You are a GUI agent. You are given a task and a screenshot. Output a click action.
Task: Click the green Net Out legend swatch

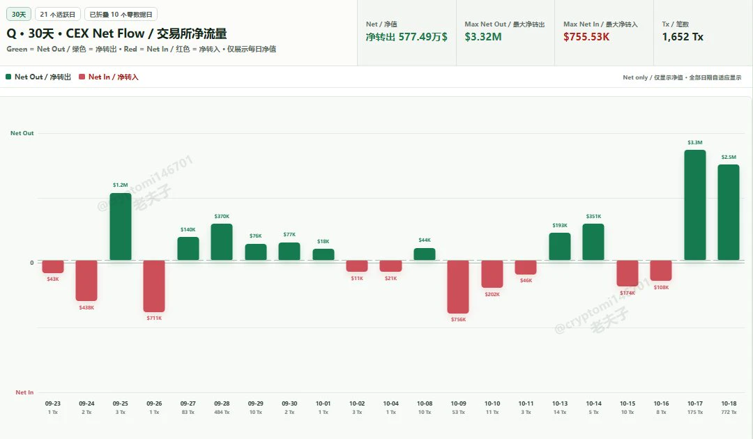(x=8, y=77)
